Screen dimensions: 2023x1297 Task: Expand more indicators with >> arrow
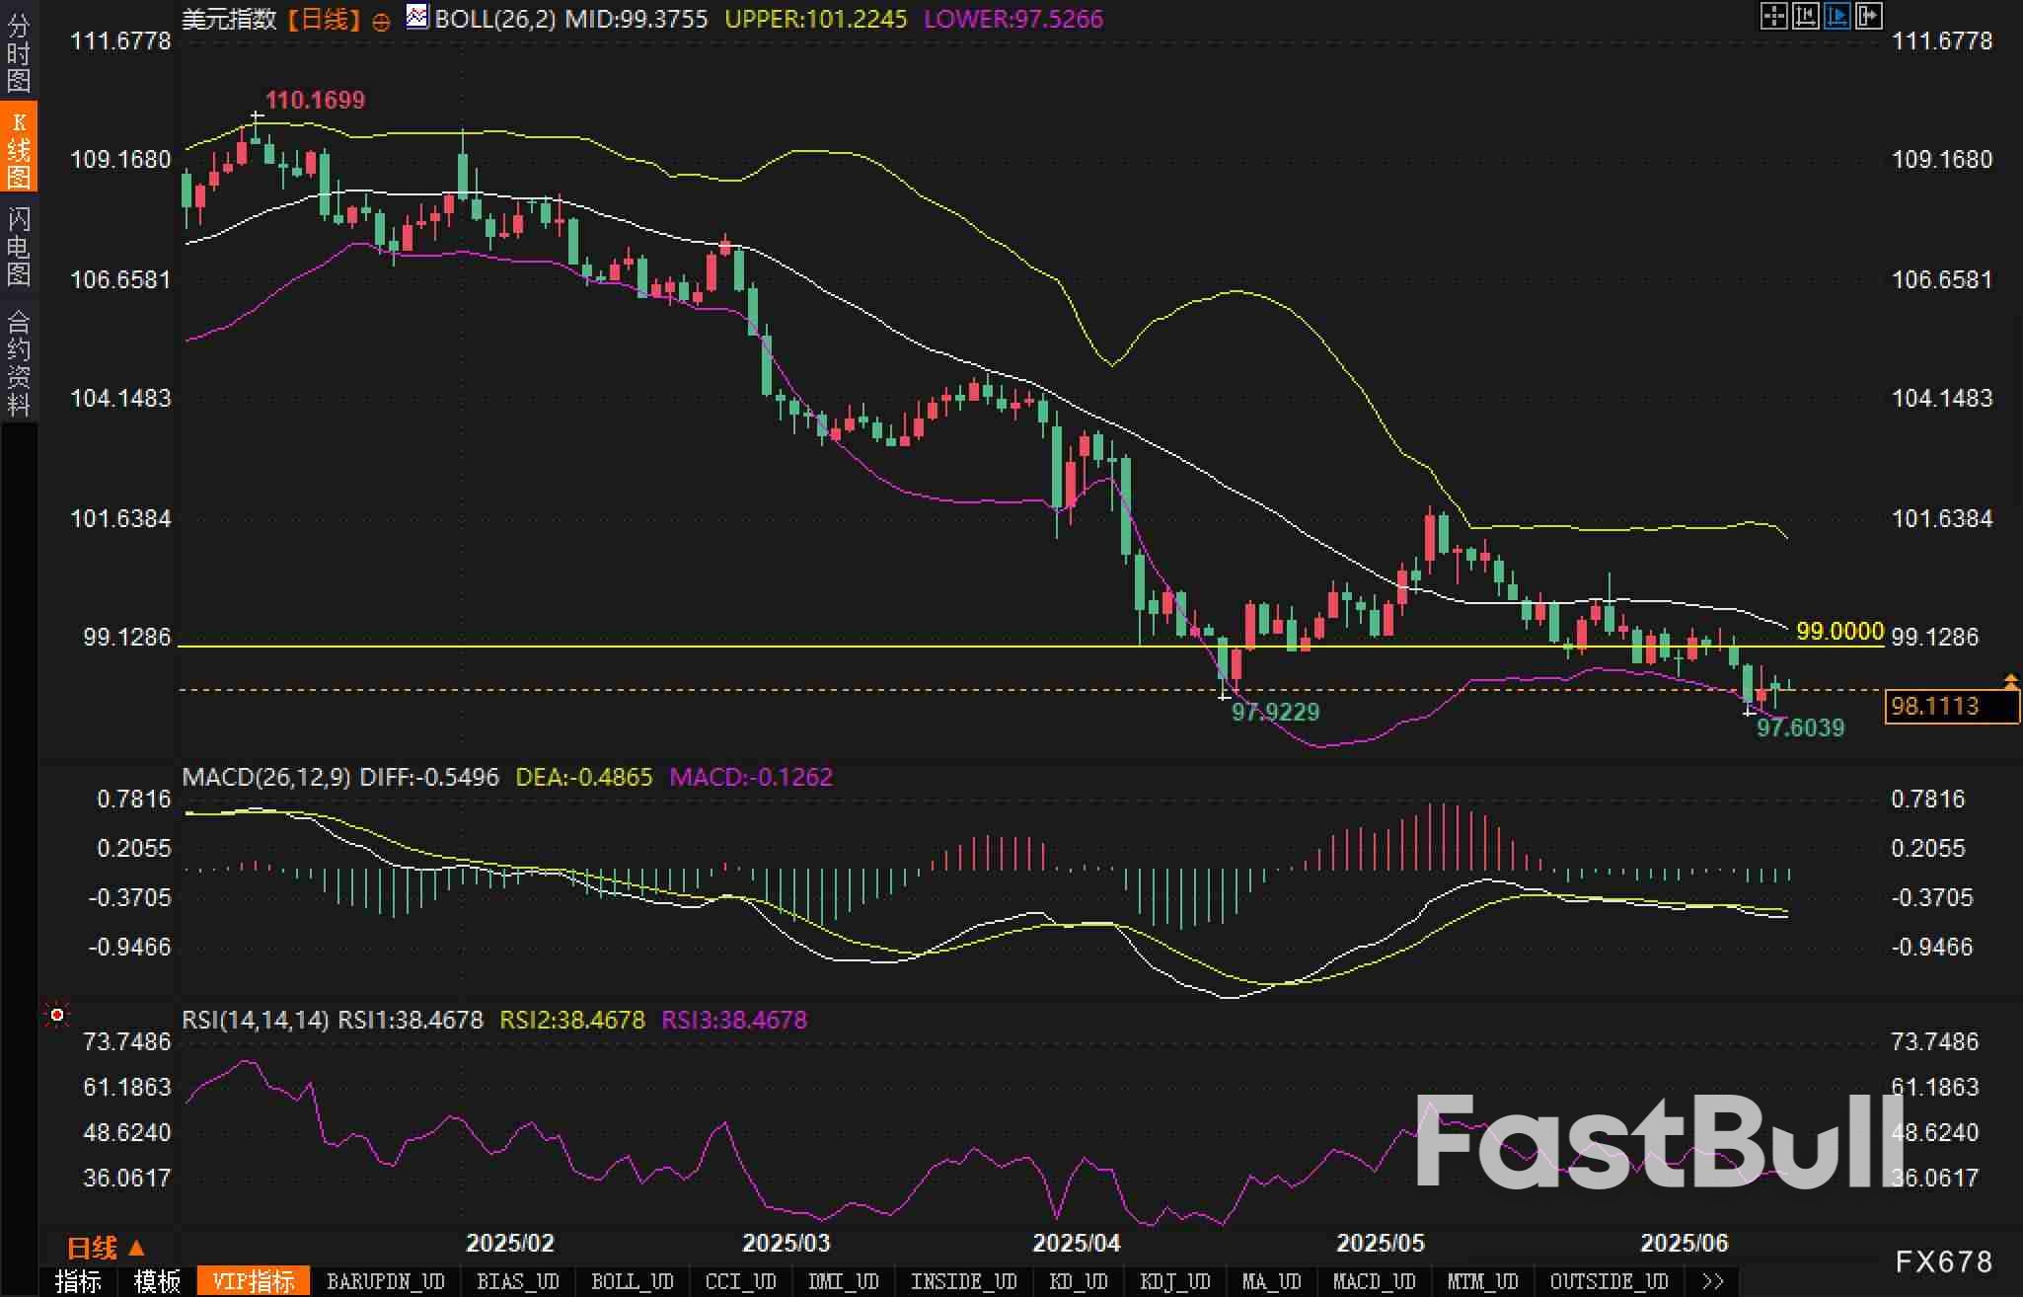point(1713,1281)
